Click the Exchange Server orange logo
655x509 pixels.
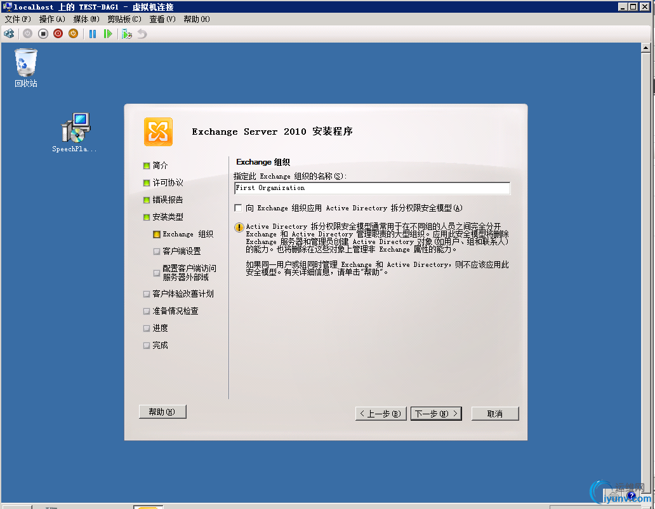click(158, 132)
